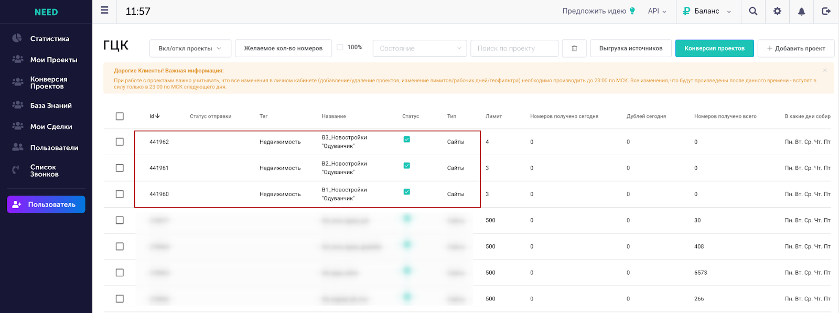Click the Статус отправки column header
The height and width of the screenshot is (313, 839).
click(x=210, y=116)
